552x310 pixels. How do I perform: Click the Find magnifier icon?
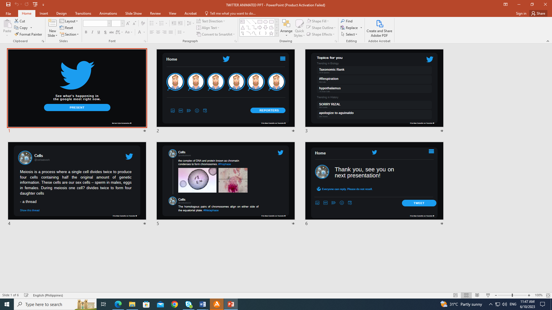coord(343,21)
